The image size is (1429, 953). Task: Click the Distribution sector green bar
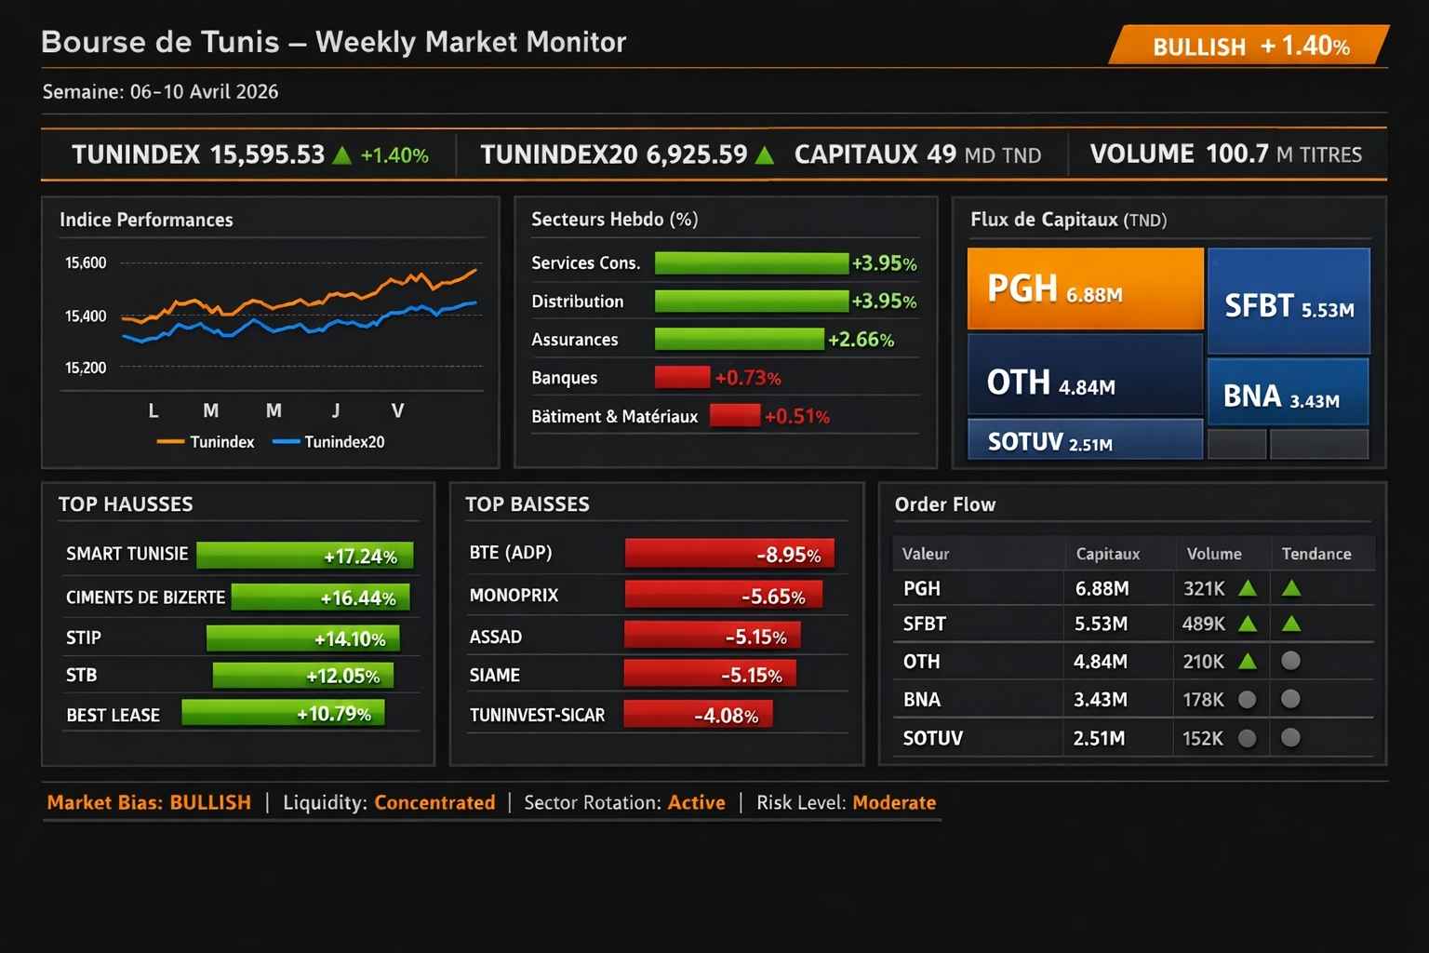(x=752, y=302)
